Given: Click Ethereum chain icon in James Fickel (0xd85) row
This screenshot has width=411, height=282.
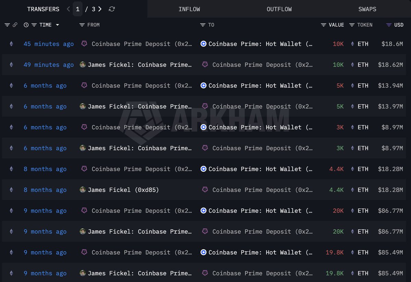Looking at the screenshot, I should tap(11, 190).
